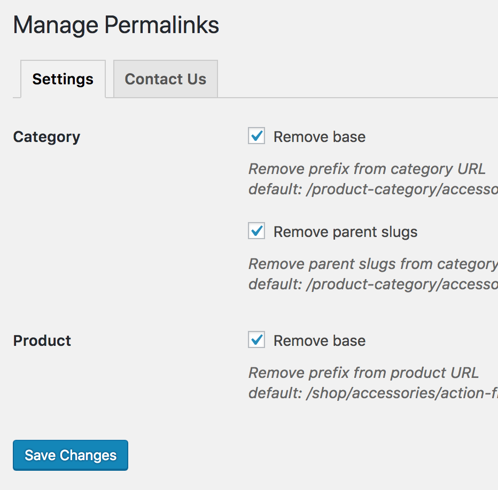This screenshot has height=490, width=498.
Task: Click the default /shop/accessories path text
Action: 373,393
